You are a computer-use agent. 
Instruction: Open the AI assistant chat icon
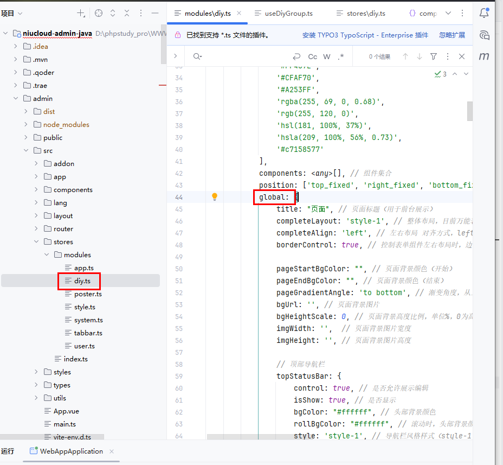(484, 35)
